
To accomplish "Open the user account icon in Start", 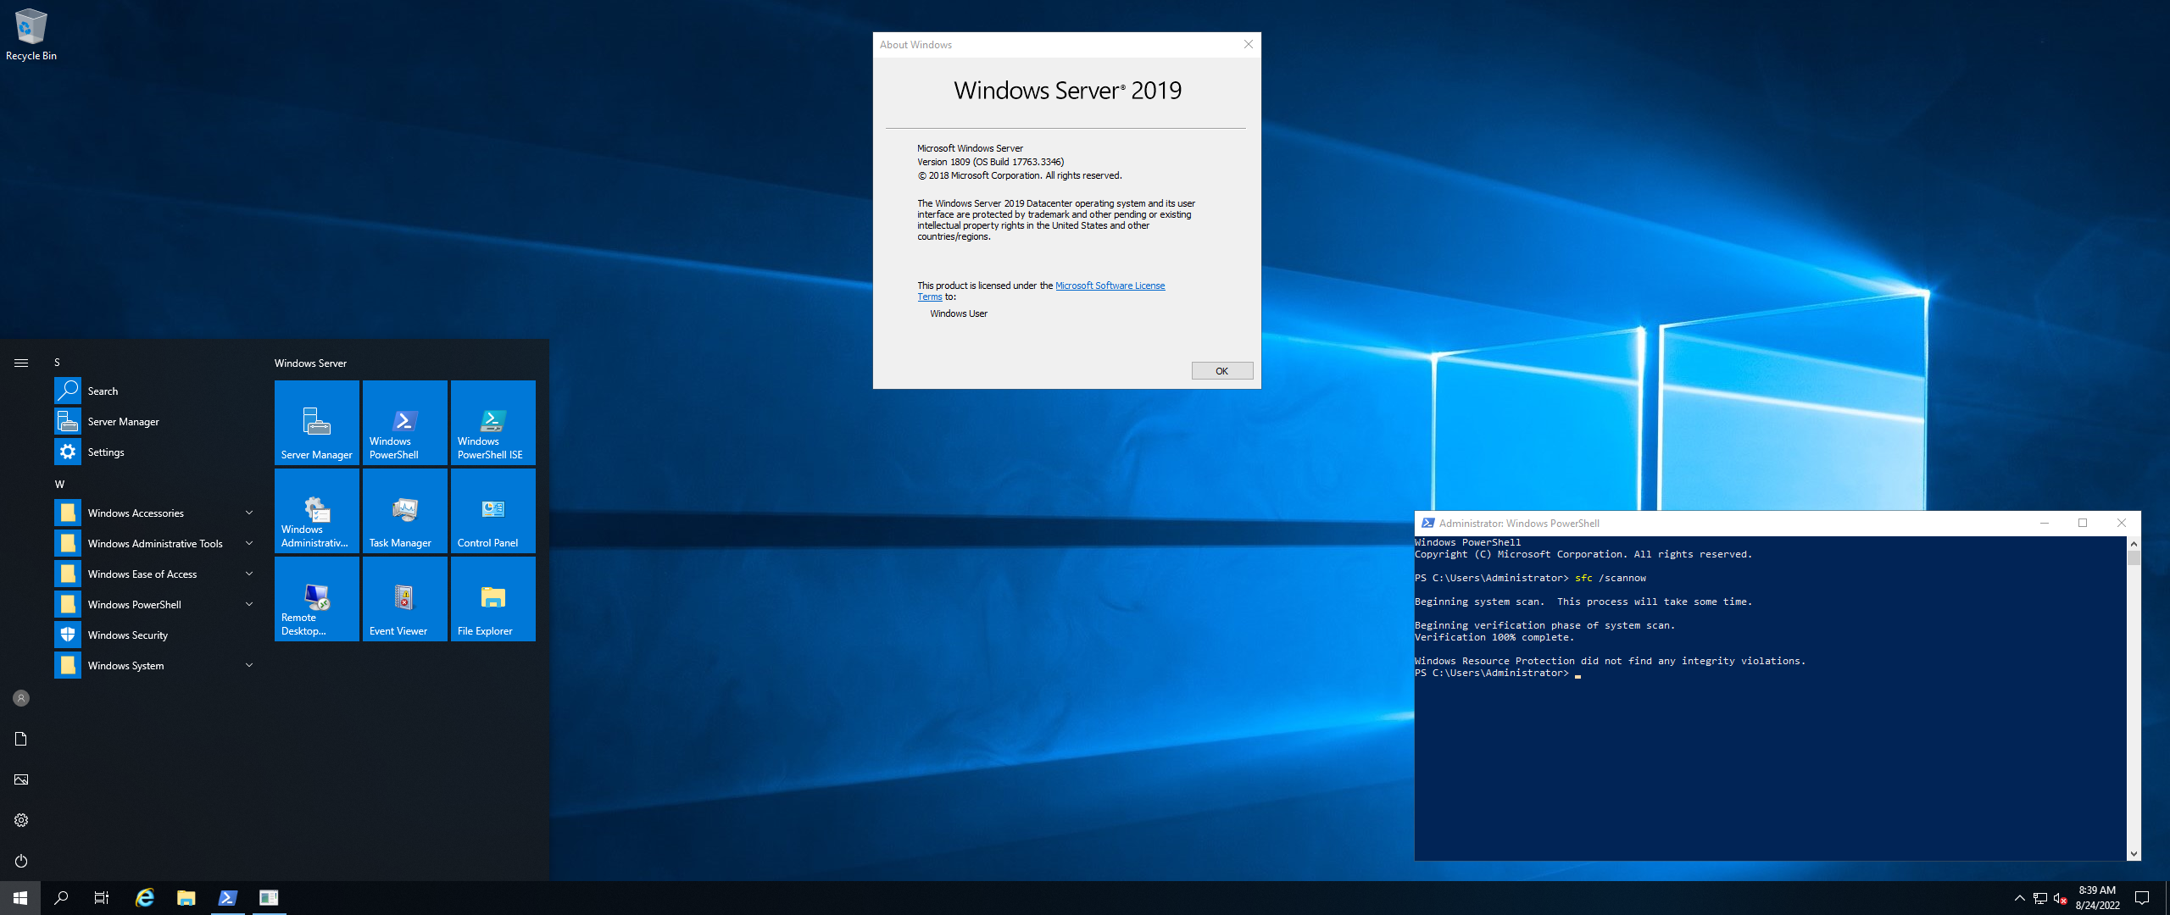I will (x=21, y=698).
